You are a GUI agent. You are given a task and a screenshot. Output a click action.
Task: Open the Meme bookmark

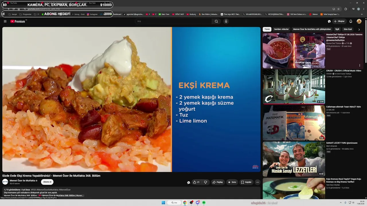coord(313,14)
